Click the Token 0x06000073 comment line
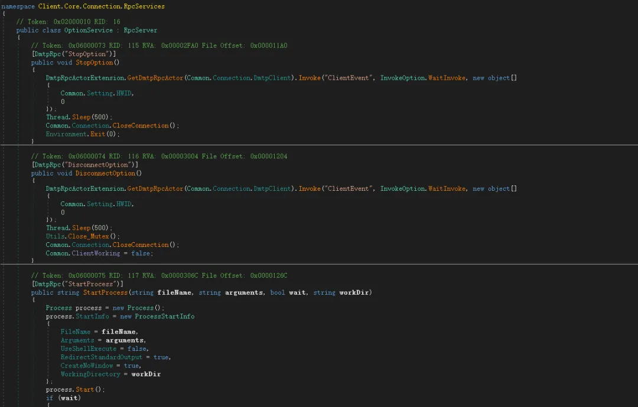Image resolution: width=638 pixels, height=407 pixels. click(x=159, y=45)
